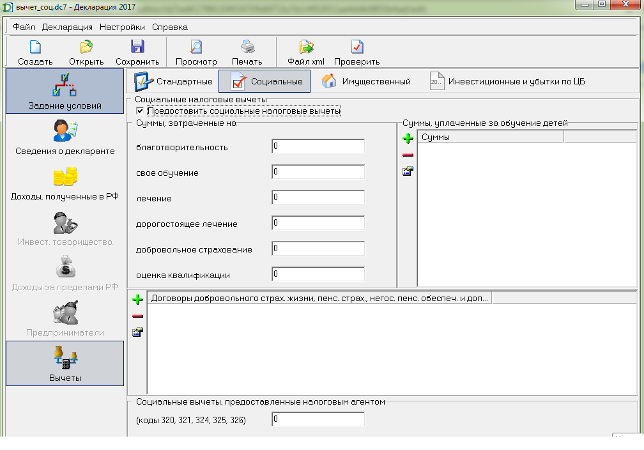Add a sum for children's education with green plus

pyautogui.click(x=408, y=139)
